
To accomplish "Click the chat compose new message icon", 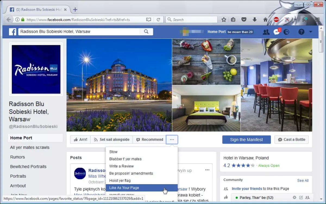I will click(x=301, y=197).
